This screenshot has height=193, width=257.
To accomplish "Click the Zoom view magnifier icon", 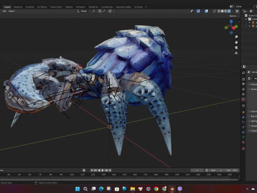I will coord(236,37).
